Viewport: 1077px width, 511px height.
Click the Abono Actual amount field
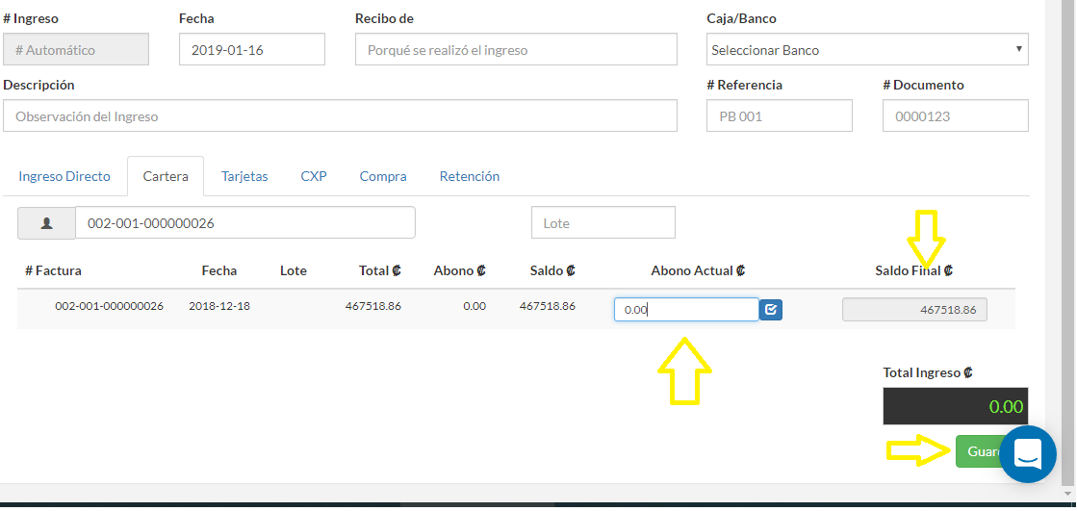pos(686,310)
